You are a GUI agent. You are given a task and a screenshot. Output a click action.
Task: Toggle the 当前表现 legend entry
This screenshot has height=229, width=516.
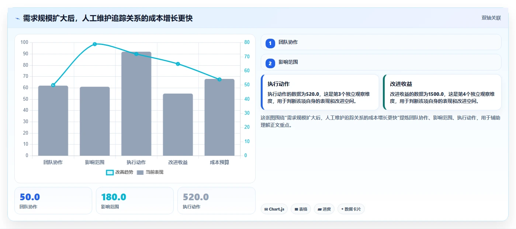coord(150,172)
